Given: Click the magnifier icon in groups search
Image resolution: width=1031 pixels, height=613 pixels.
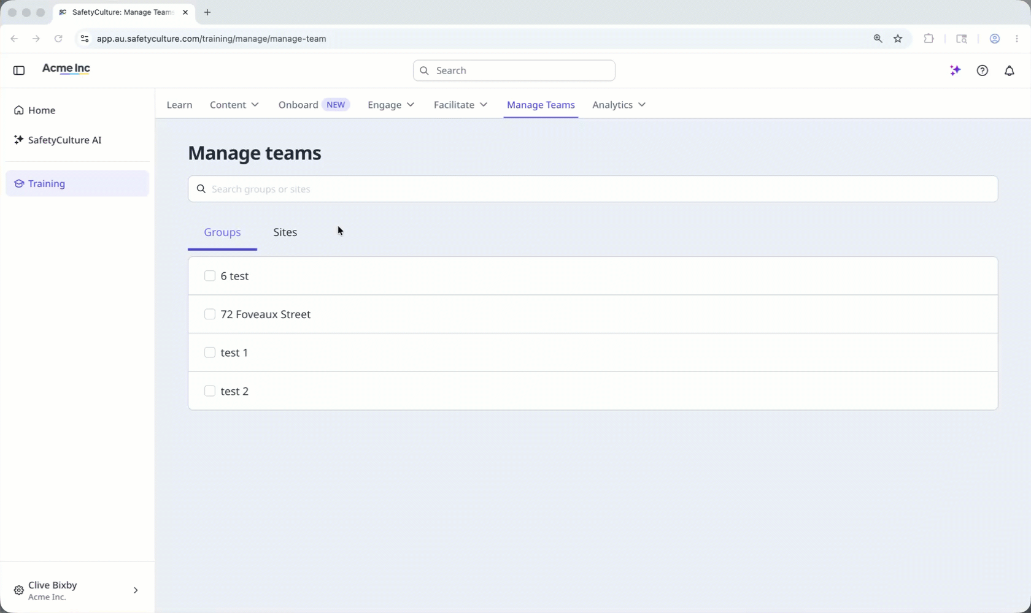Looking at the screenshot, I should (201, 189).
